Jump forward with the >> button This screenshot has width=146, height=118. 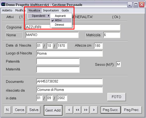86,110
